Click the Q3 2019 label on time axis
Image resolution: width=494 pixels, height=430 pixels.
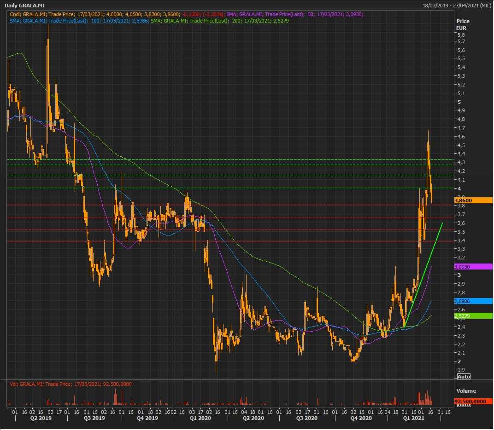click(94, 418)
